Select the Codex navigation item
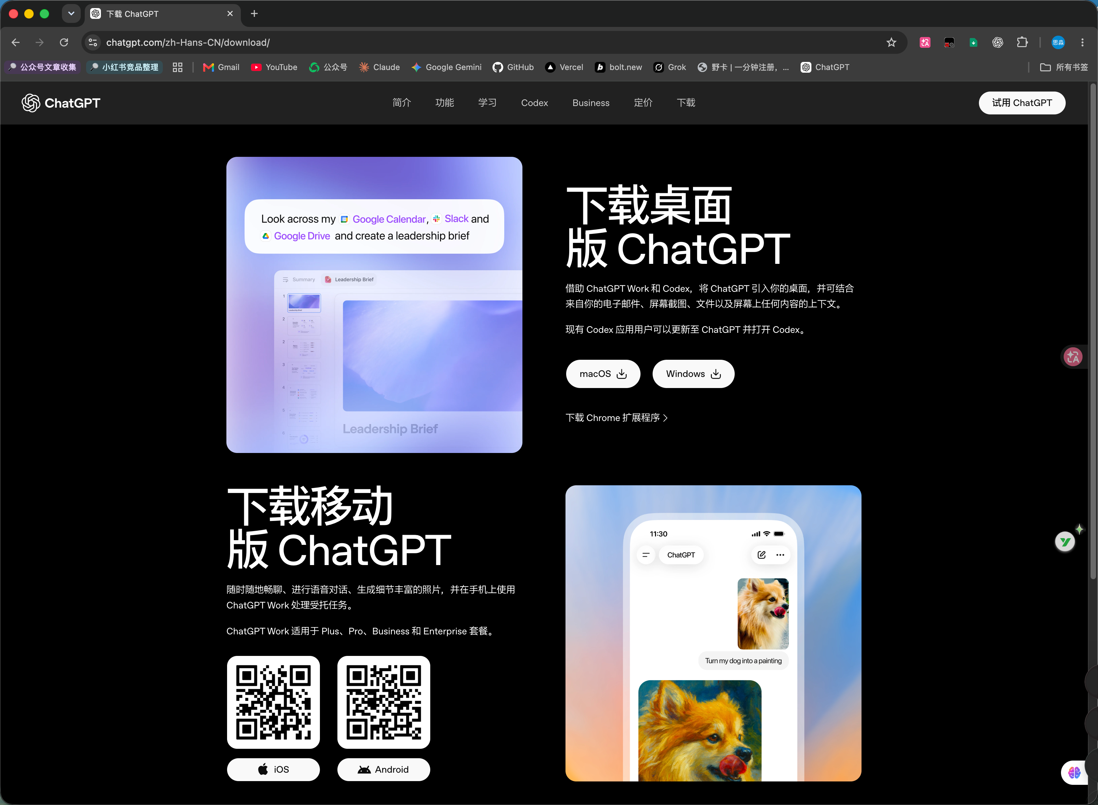 [x=535, y=103]
